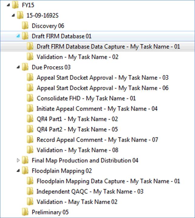Click folder icon beside Independent QAQC task

click(x=30, y=191)
